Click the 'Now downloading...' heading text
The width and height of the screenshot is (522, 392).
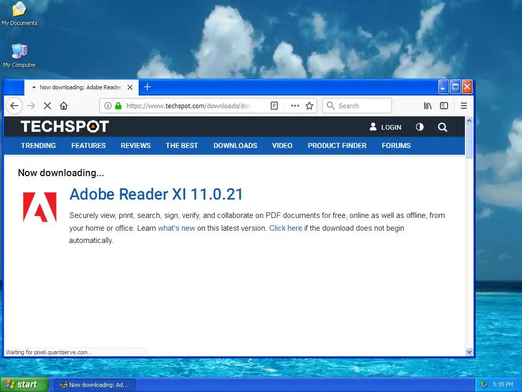[x=61, y=173]
